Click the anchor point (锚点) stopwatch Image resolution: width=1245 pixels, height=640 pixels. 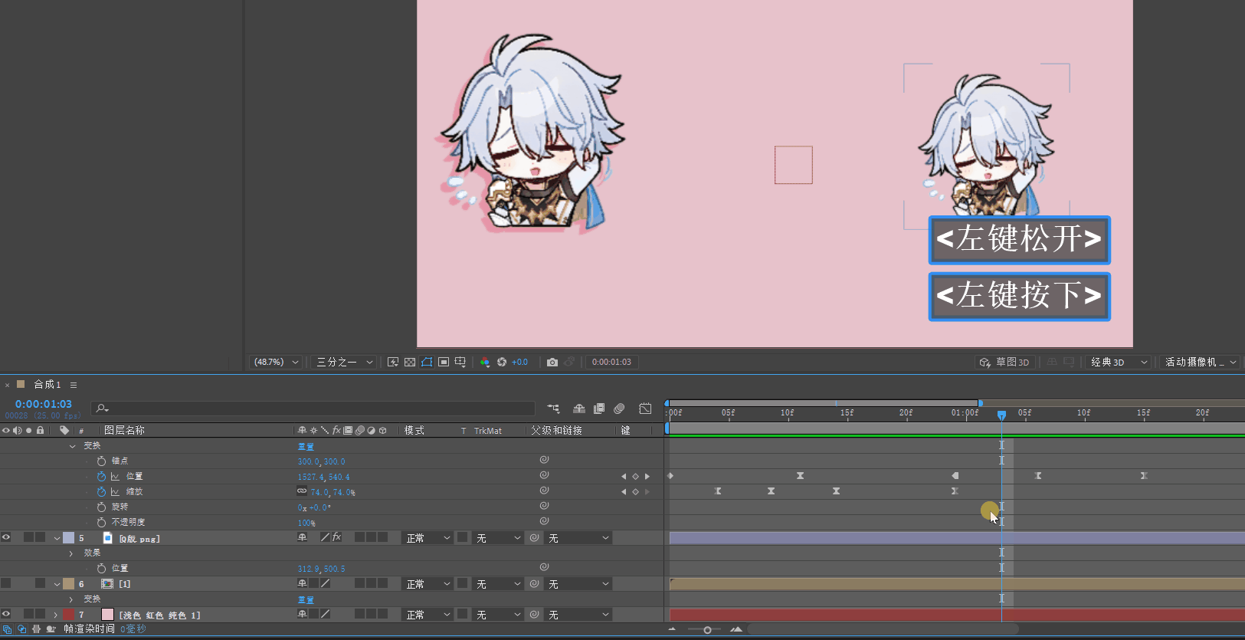(101, 461)
